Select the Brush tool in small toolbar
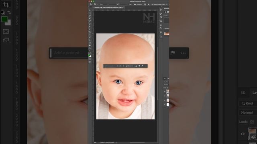 pos(90,24)
